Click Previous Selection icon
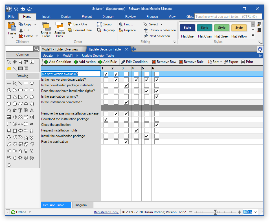The height and width of the screenshot is (222, 270). [146, 30]
